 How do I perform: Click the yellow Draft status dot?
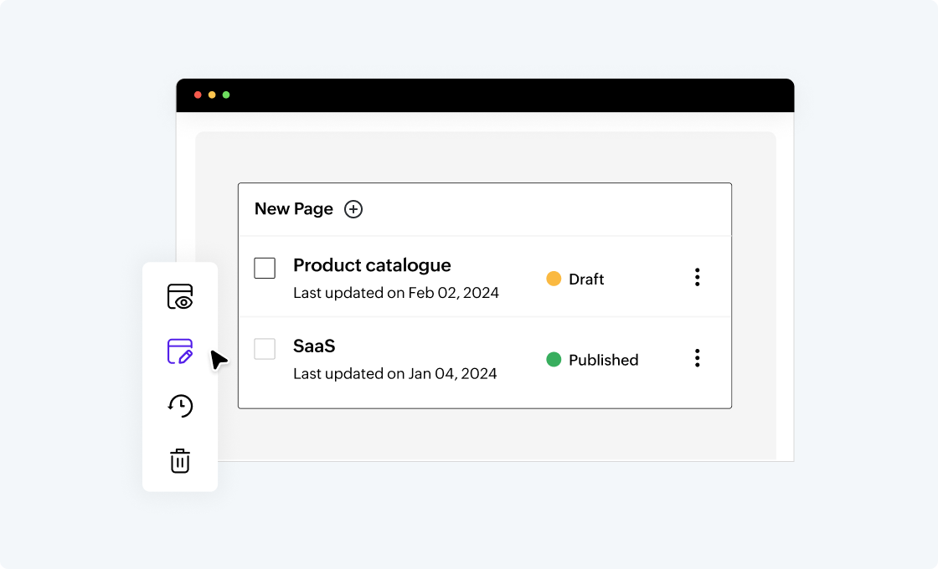click(554, 279)
